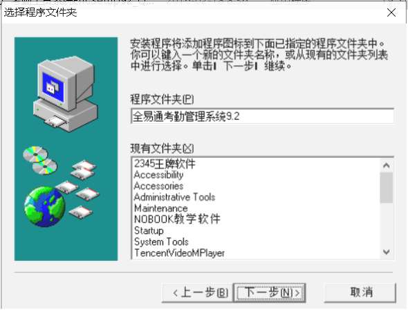Click the computer monitor illustration
408x310 pixels.
click(x=66, y=93)
